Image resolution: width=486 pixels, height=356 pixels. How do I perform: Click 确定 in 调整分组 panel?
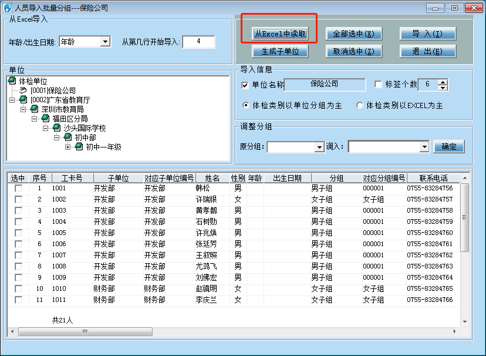click(449, 146)
